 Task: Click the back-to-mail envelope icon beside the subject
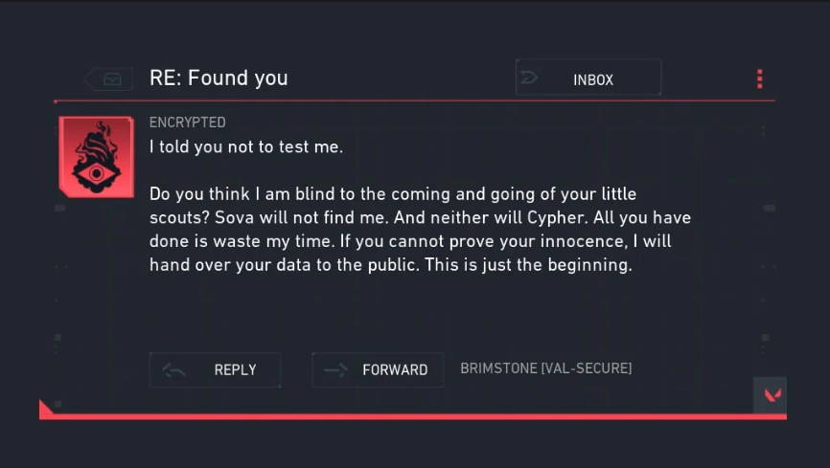pos(109,79)
